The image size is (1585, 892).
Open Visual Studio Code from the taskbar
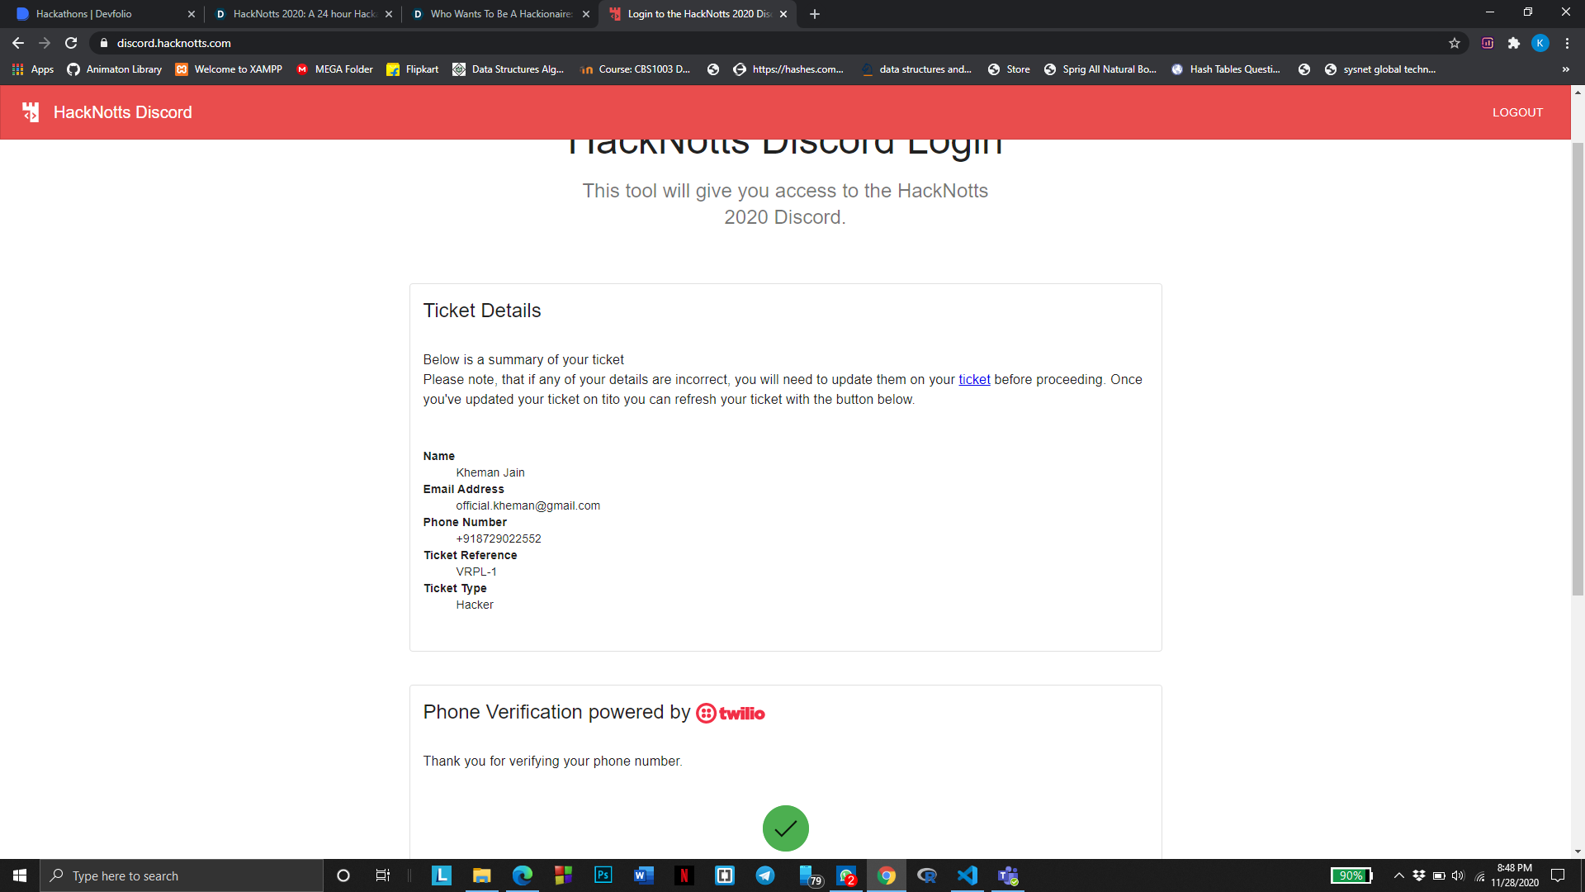click(968, 875)
